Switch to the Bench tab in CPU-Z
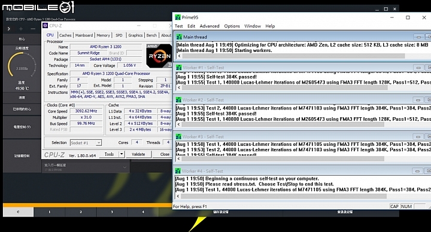The image size is (431, 232). (151, 35)
